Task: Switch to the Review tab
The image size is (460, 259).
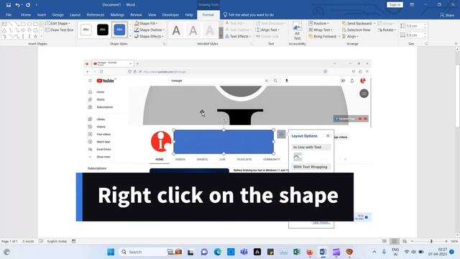Action: (136, 14)
